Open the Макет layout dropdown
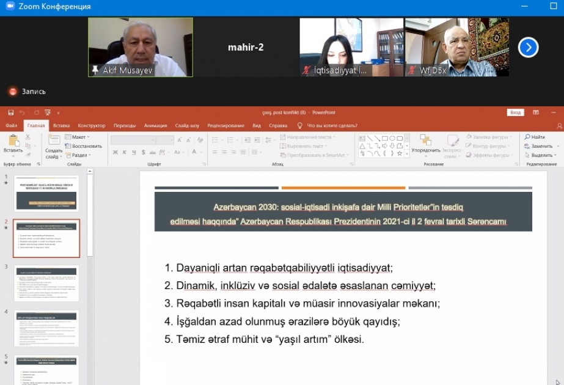The image size is (564, 385). point(78,137)
